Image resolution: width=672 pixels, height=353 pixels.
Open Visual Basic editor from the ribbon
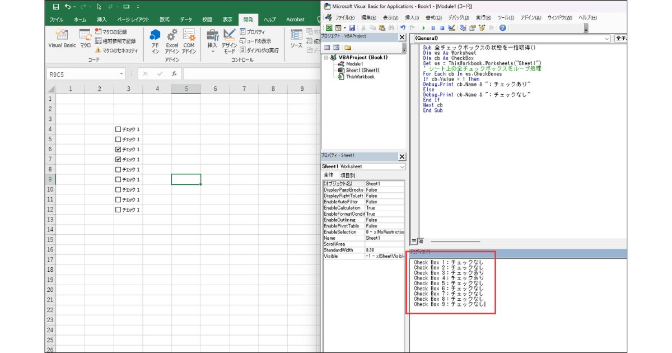tap(62, 38)
